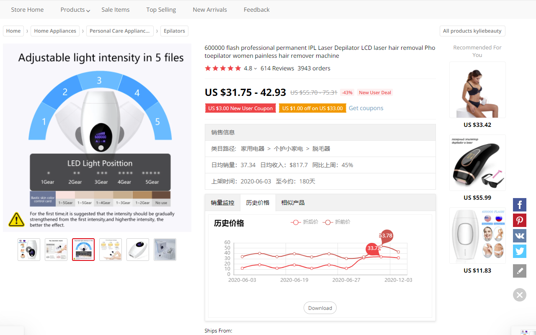Click the New User Deal label
Screen dimensions: 536x335
point(375,93)
